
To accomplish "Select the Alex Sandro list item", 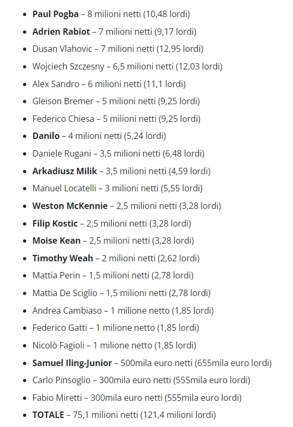I will pos(109,84).
